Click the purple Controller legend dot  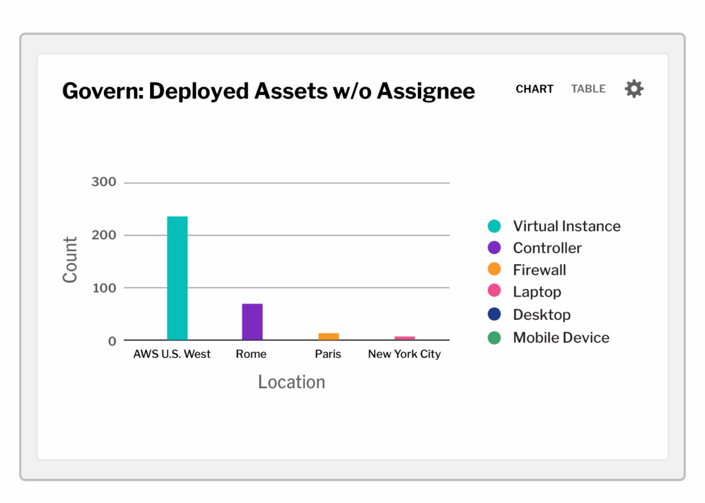click(x=494, y=248)
